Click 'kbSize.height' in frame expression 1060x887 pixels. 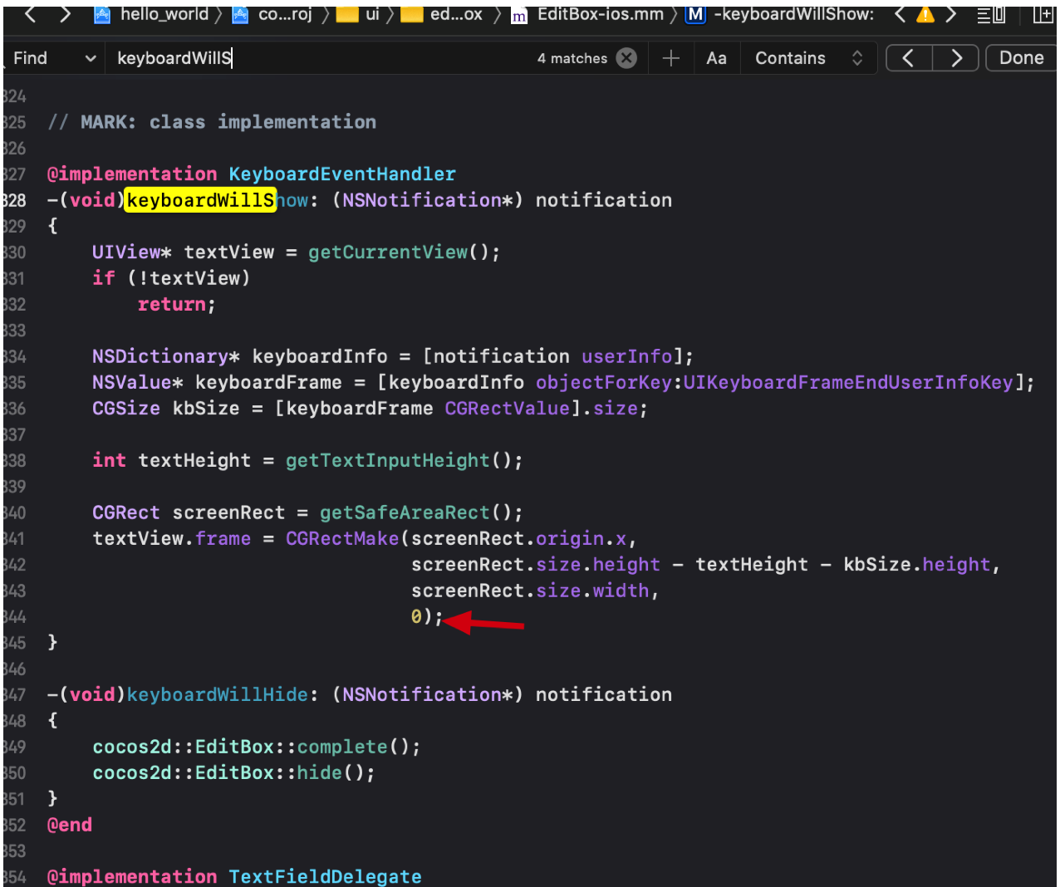[917, 564]
